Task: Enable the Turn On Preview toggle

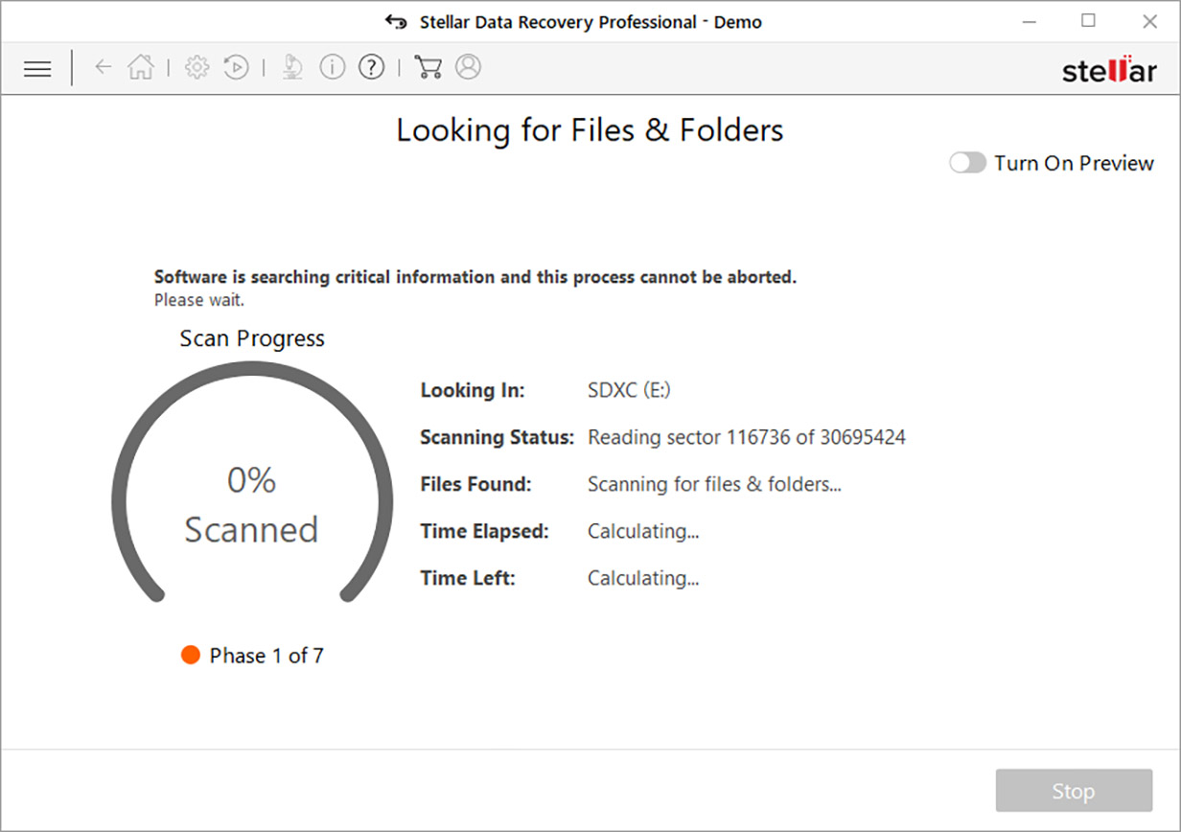Action: coord(967,163)
